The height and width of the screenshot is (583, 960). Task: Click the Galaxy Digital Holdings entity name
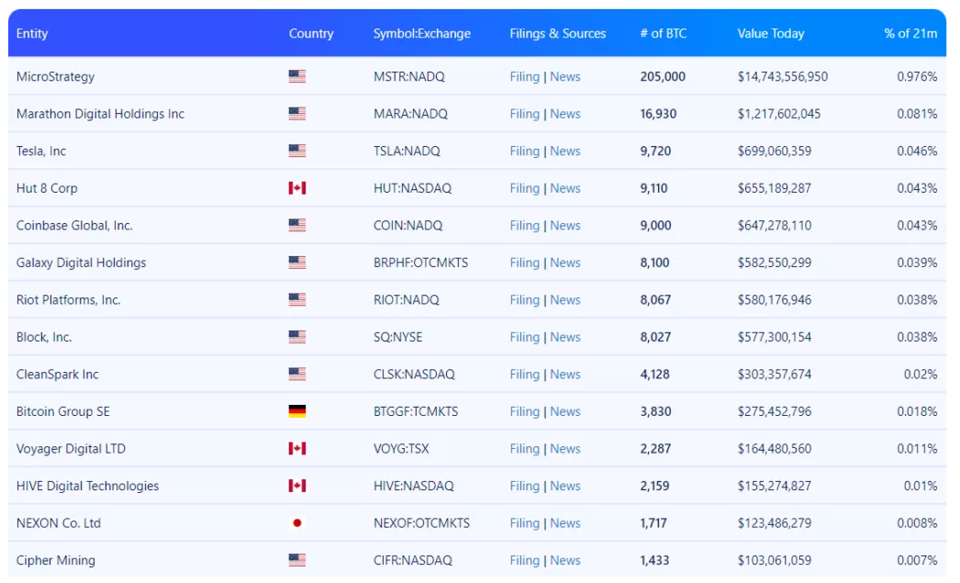[x=81, y=263]
